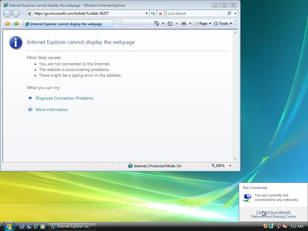The height and width of the screenshot is (231, 308).
Task: Click the Stop loading button
Action: [x=161, y=13]
